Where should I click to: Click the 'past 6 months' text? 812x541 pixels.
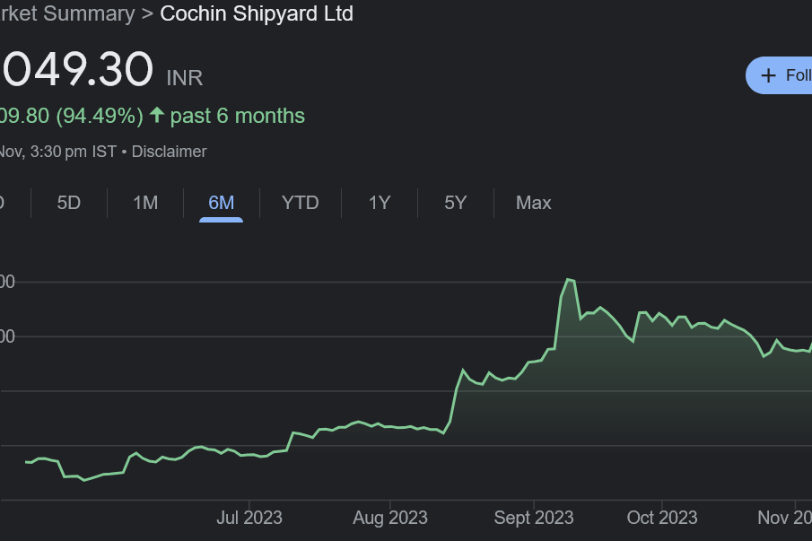click(x=238, y=116)
